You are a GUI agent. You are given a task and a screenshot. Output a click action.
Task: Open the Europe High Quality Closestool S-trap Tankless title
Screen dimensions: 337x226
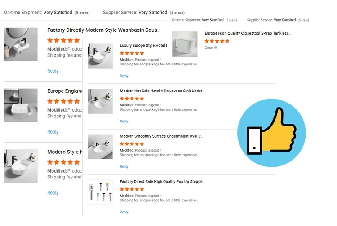tap(248, 33)
